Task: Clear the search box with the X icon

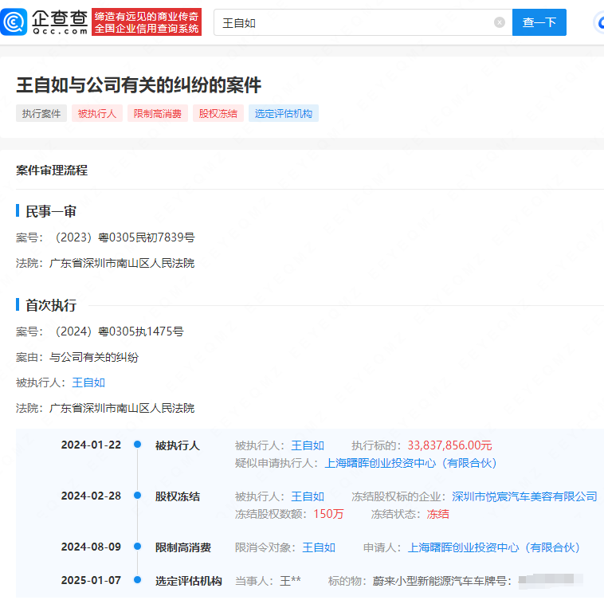Action: tap(500, 23)
